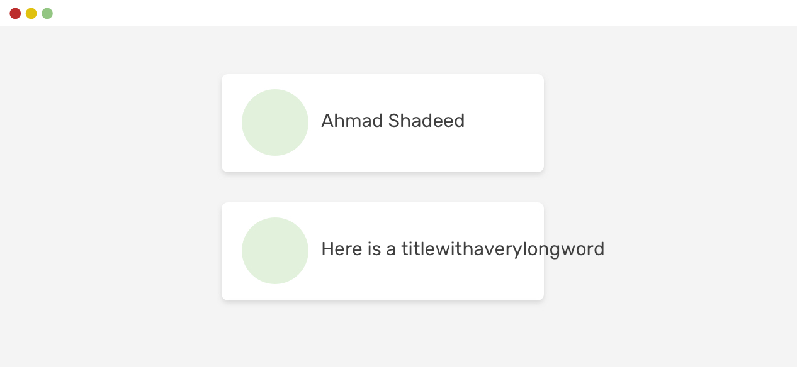Viewport: 797px width, 367px height.
Task: Click the circular avatar beside the long title
Action: click(275, 251)
